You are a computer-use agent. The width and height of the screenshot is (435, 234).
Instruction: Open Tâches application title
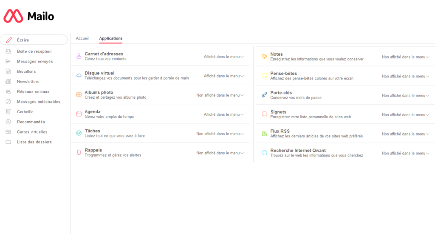click(92, 131)
